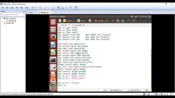Click the gedit New Document icon
This screenshot has height=98, width=175.
pos(60,21)
